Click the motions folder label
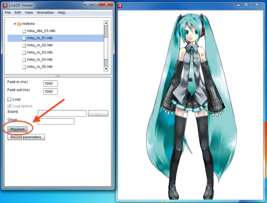This screenshot has width=267, height=203. tap(28, 24)
